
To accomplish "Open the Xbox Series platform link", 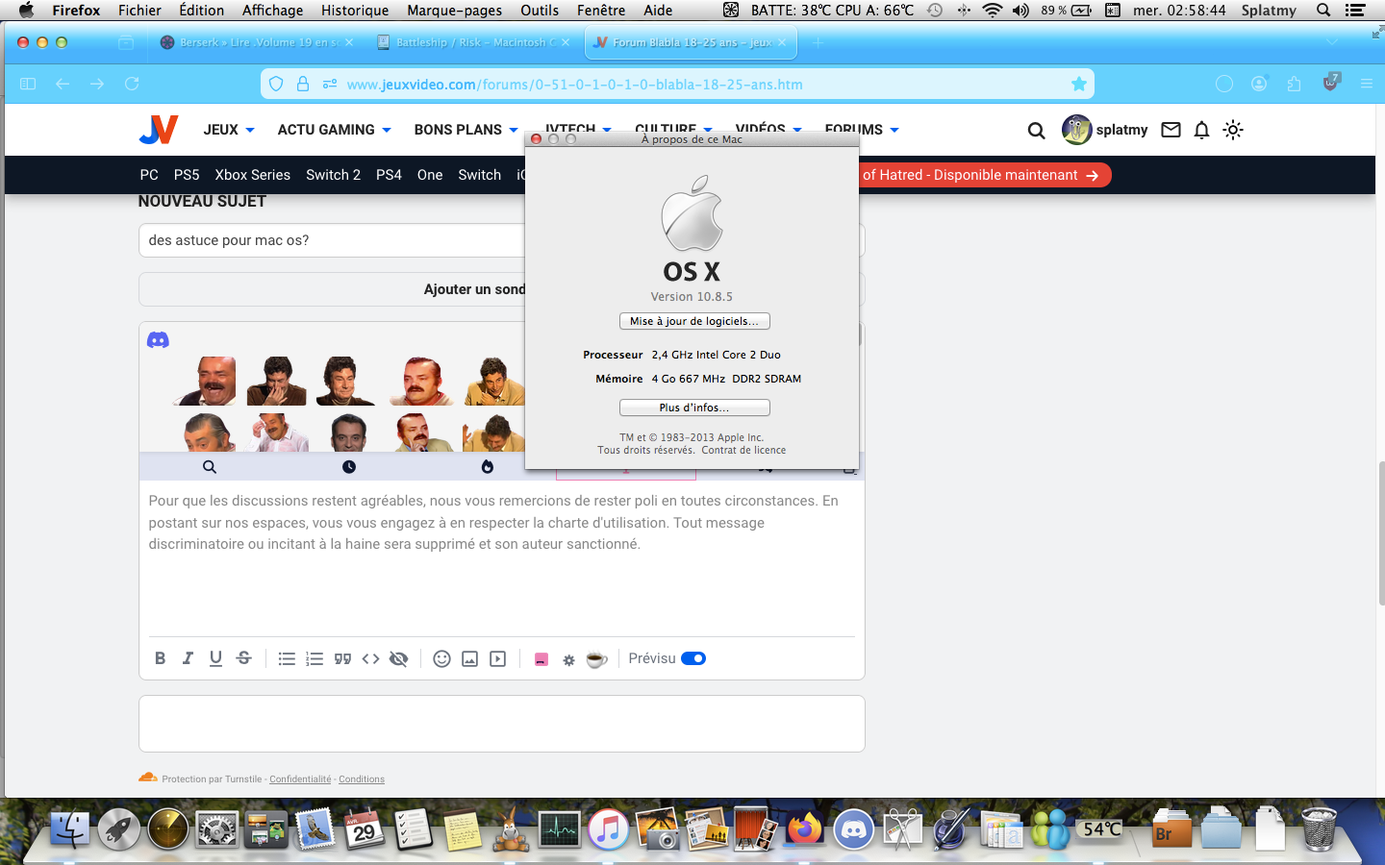I will click(x=252, y=175).
